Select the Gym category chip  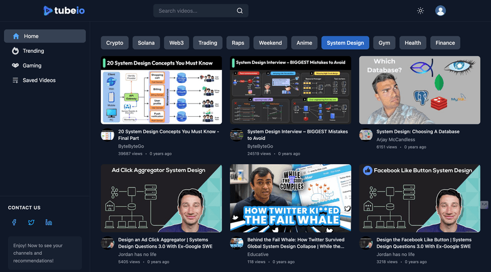(x=384, y=43)
